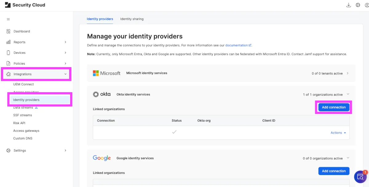
Task: Collapse the Okta identity services section
Action: click(348, 94)
